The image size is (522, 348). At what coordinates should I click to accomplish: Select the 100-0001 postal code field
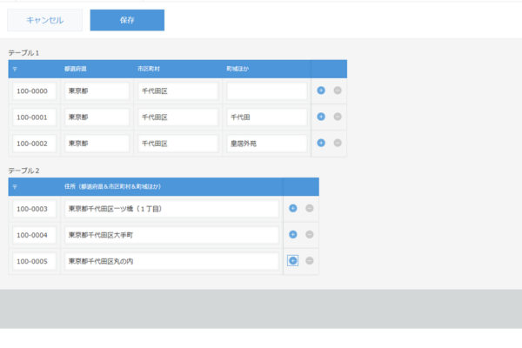tap(35, 117)
